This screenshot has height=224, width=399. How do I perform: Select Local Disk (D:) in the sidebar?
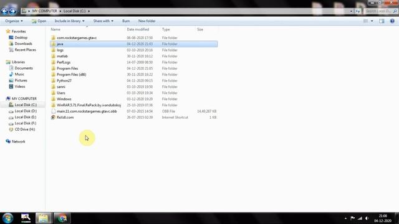[26, 111]
